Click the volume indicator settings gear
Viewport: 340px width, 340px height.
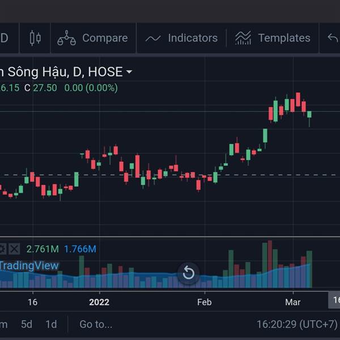pos(3,249)
